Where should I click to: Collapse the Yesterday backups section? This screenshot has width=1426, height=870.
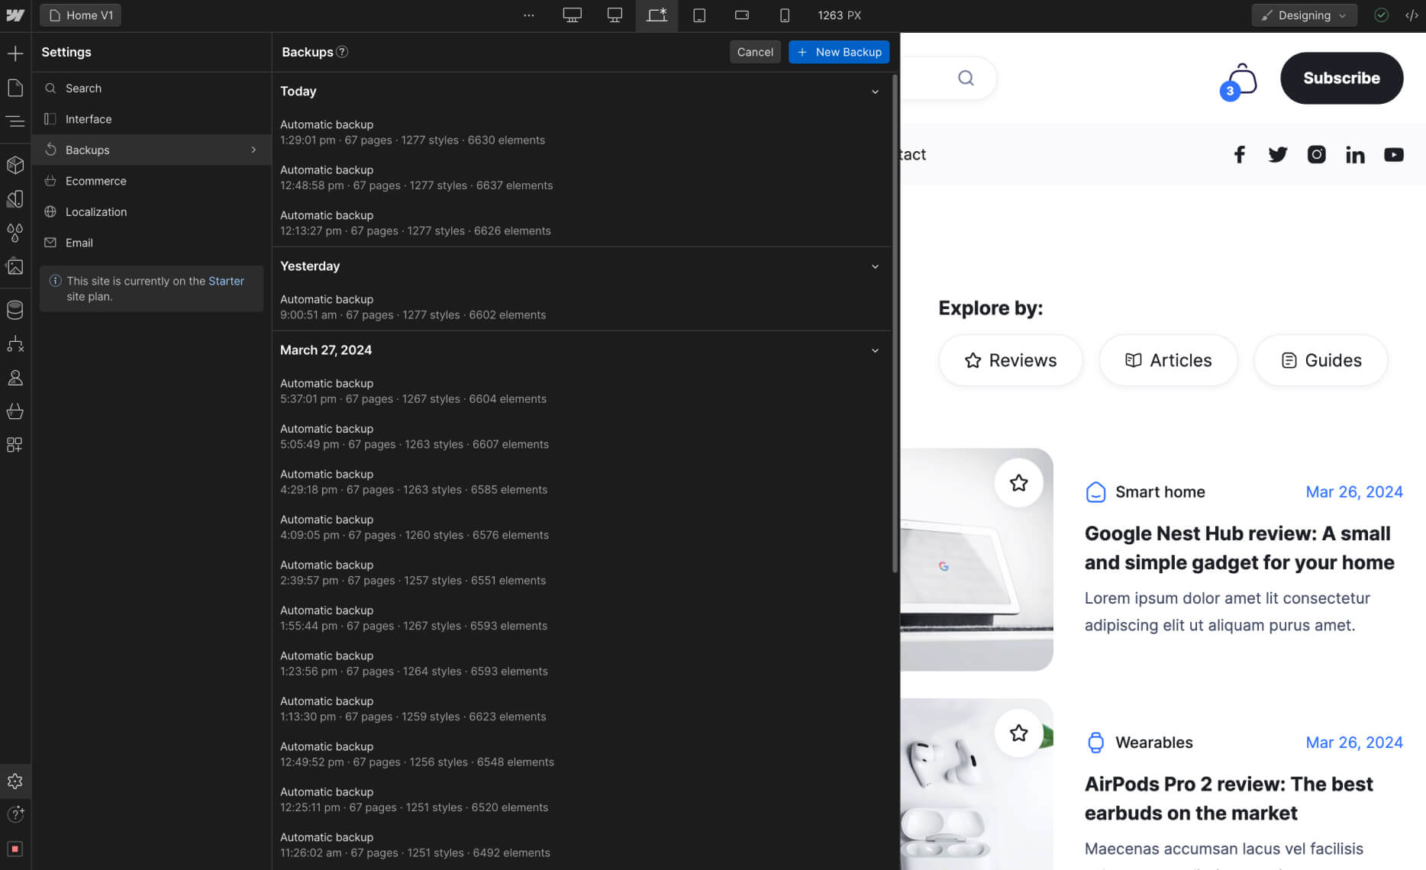pos(875,266)
